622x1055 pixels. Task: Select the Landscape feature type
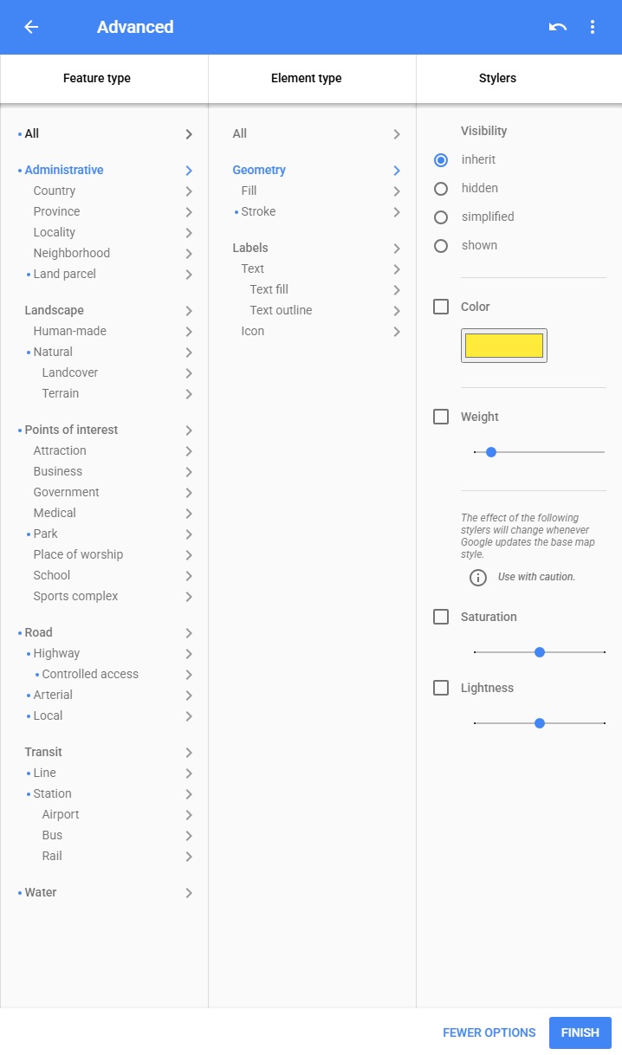[x=54, y=310]
